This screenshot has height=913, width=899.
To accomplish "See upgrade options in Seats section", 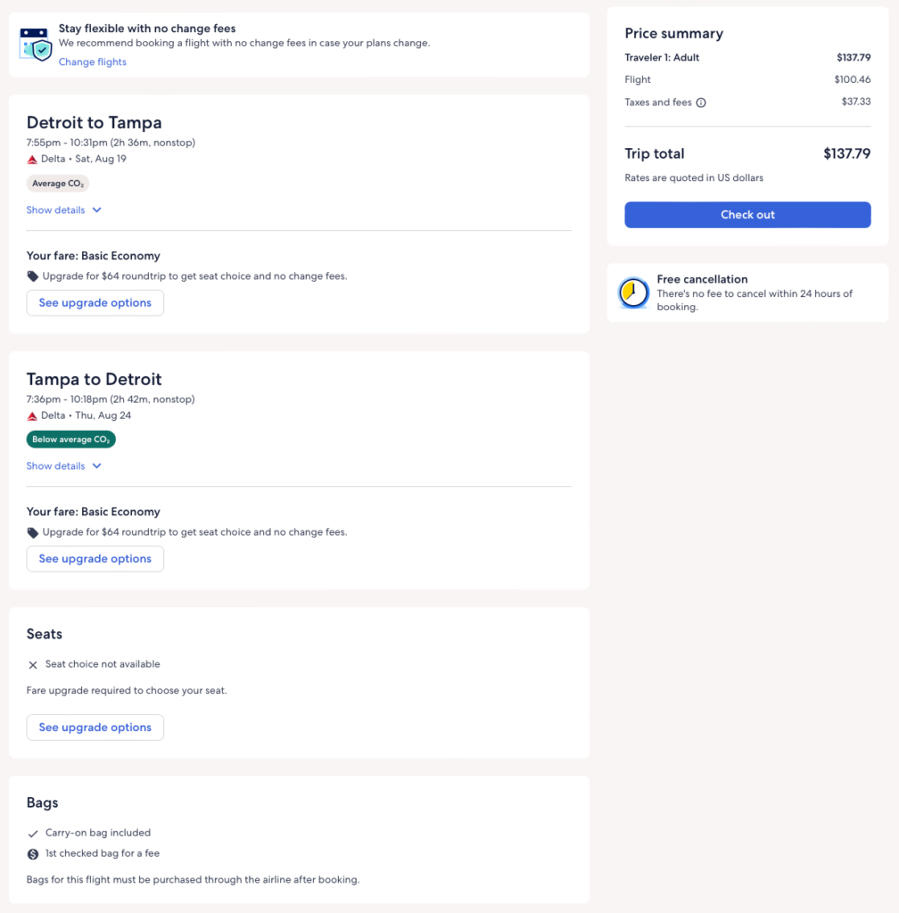I will click(95, 728).
